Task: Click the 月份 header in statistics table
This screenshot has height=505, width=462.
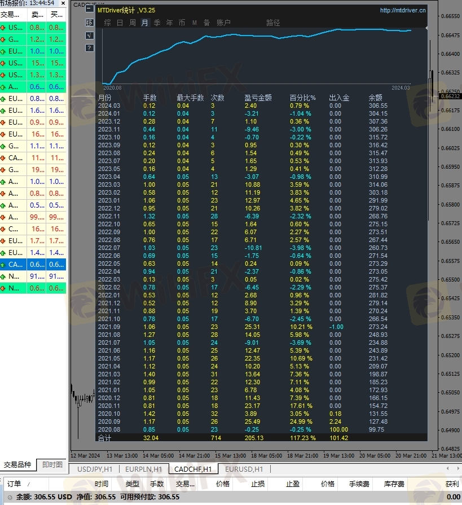Action: 104,98
